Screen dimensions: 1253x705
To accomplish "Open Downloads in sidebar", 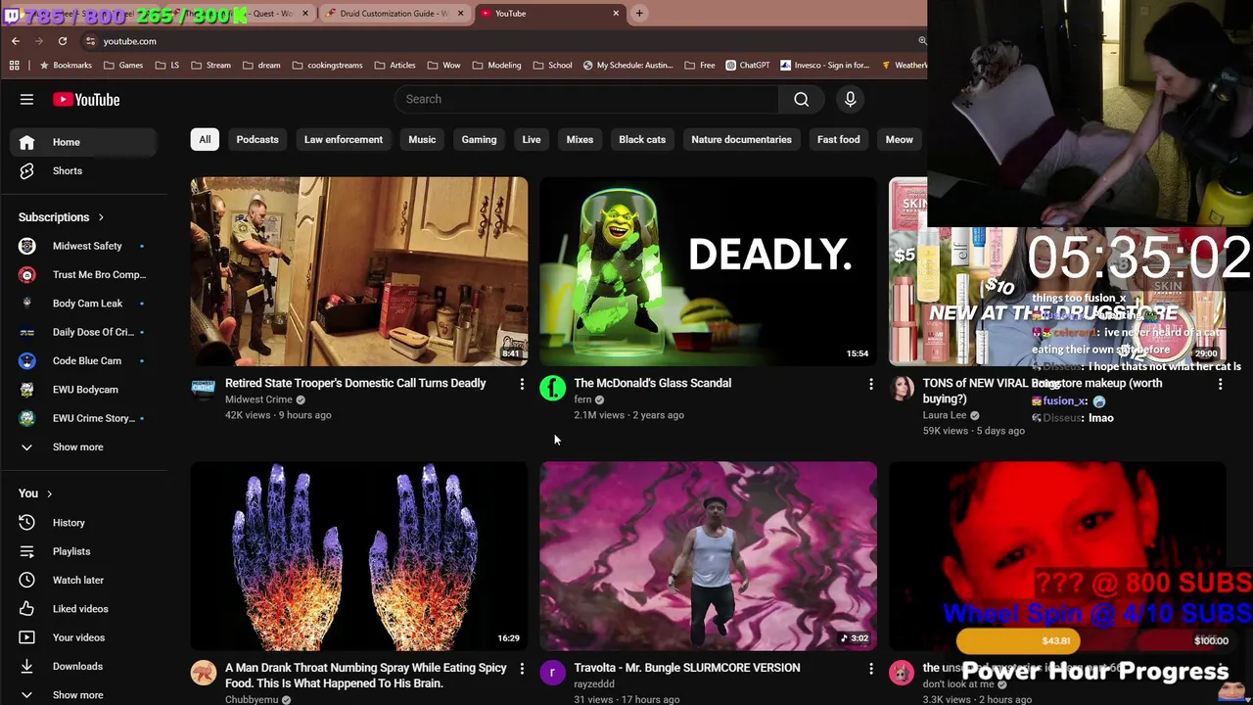I will point(83,666).
